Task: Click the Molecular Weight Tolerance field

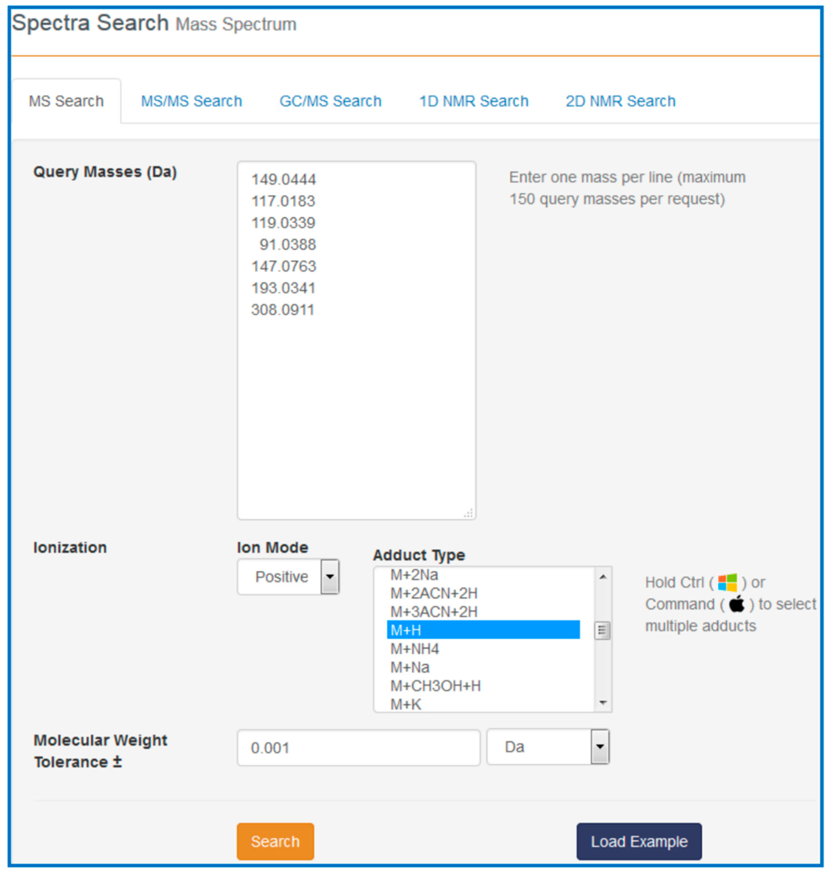Action: tap(358, 748)
